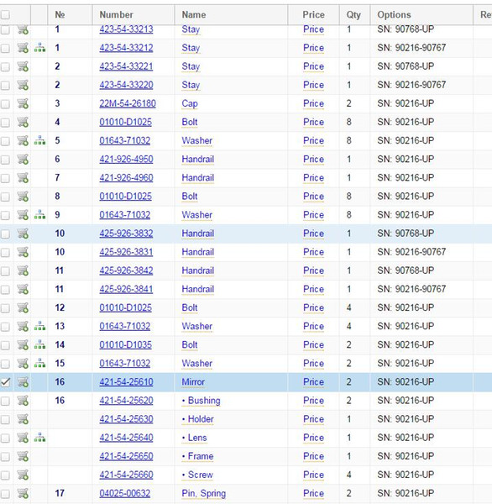Open replacement tree icon for Stay 423-54-33212
This screenshot has width=492, height=504.
39,48
